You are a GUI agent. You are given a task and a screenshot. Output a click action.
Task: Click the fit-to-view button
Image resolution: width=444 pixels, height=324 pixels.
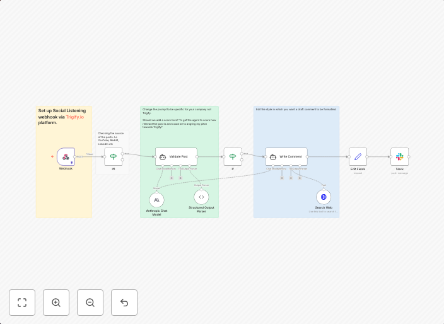click(x=22, y=303)
